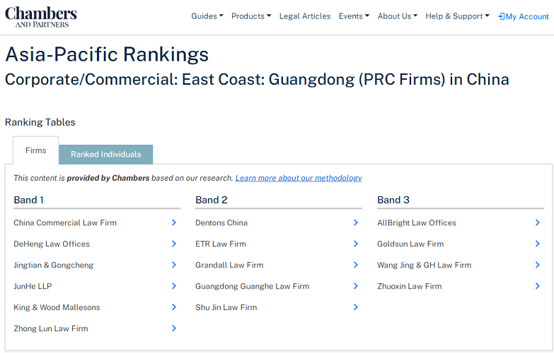Click chevron arrow next to Zhong Lun Law Firm

point(174,328)
